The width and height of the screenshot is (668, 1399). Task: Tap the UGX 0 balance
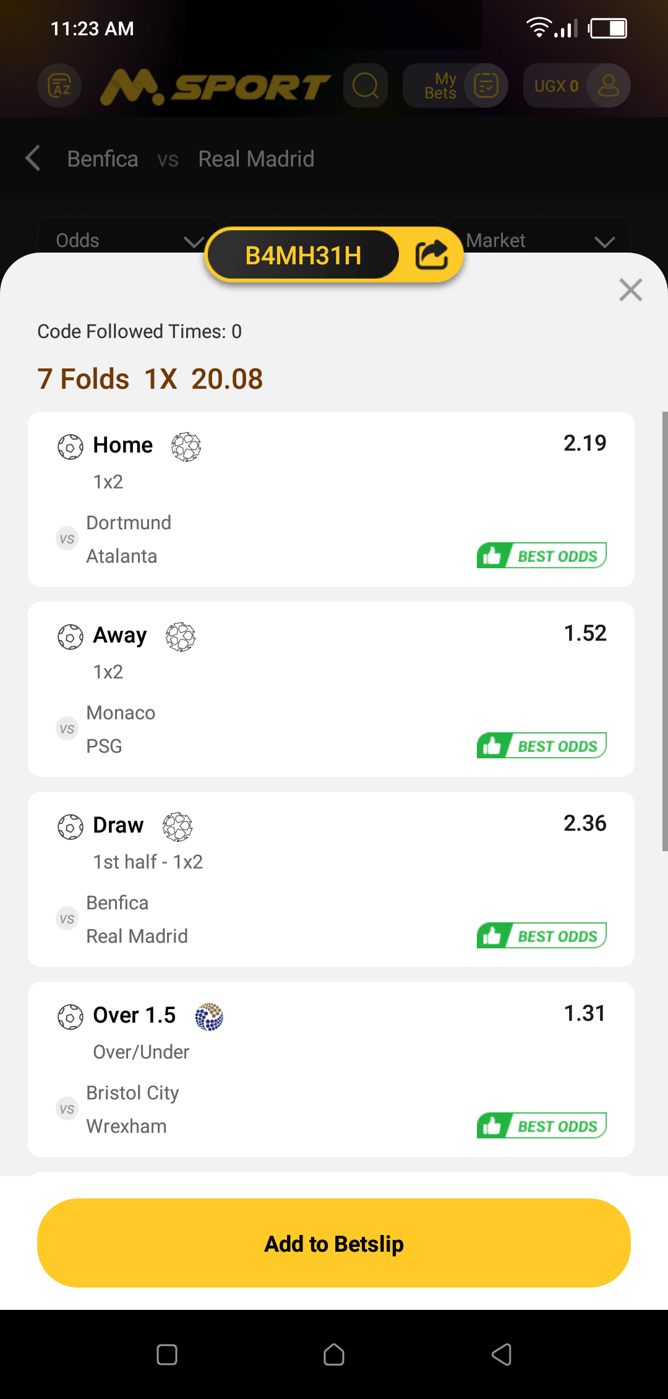click(556, 85)
